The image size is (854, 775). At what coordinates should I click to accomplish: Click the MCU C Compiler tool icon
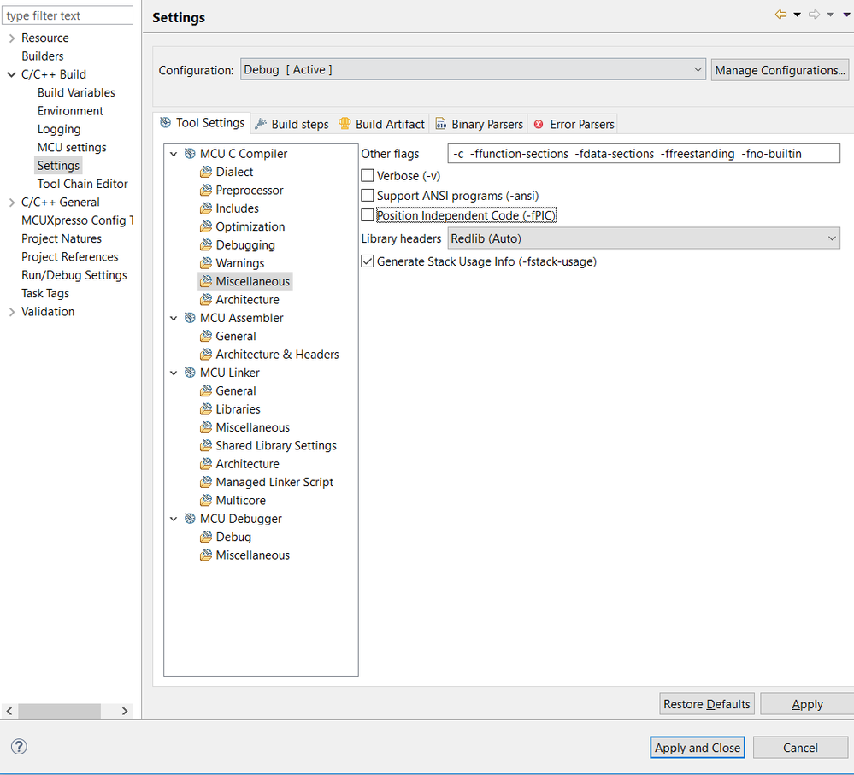point(190,154)
